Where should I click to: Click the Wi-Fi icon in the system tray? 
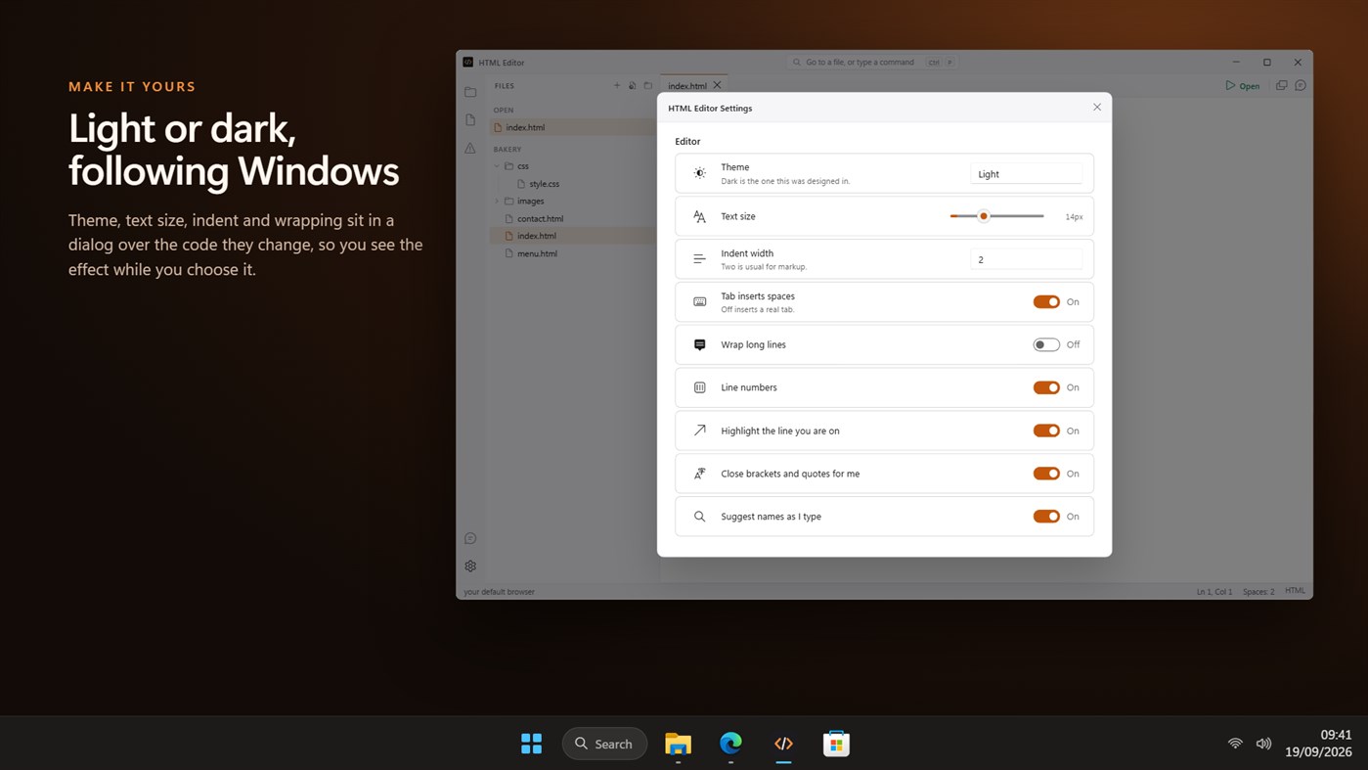coord(1235,744)
